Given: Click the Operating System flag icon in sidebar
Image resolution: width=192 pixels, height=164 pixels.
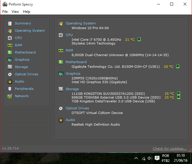Looking at the screenshot, I should [10, 31].
